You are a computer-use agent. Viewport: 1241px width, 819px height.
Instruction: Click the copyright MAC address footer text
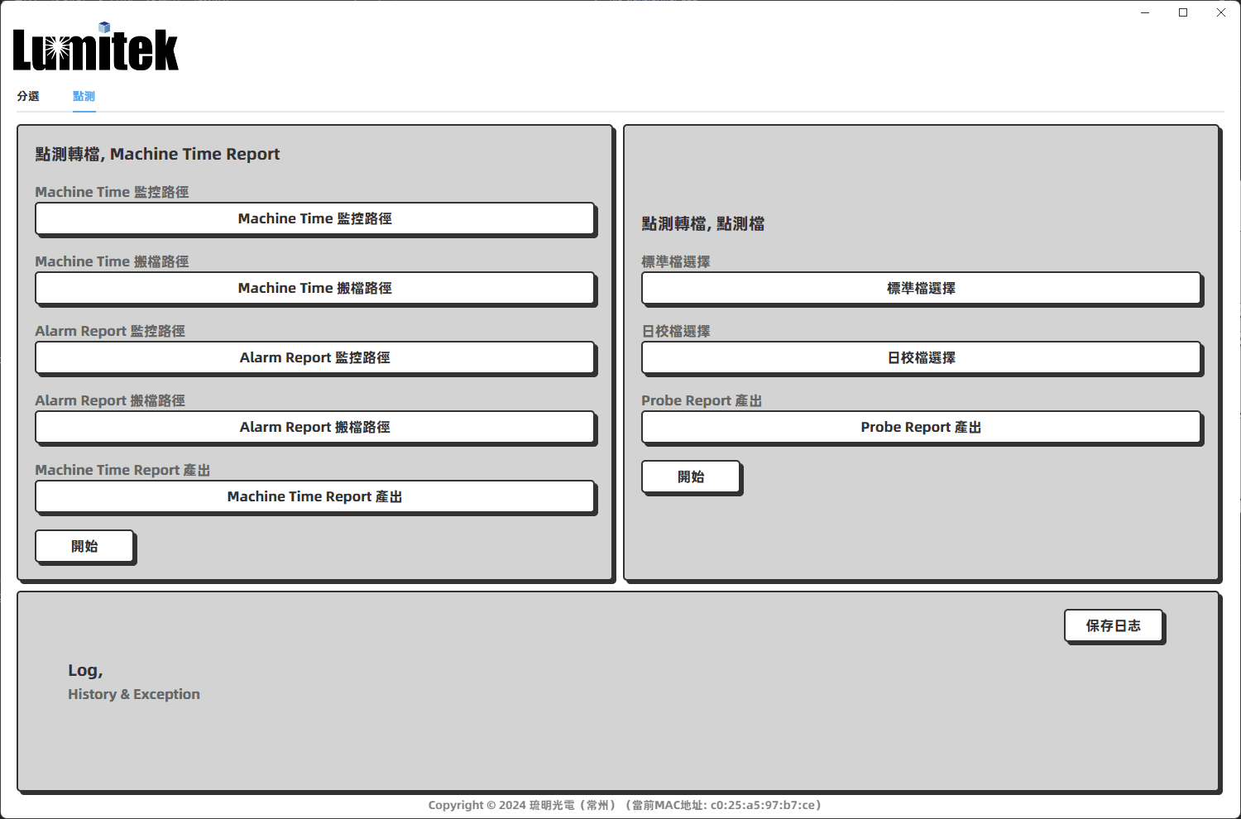pyautogui.click(x=624, y=805)
